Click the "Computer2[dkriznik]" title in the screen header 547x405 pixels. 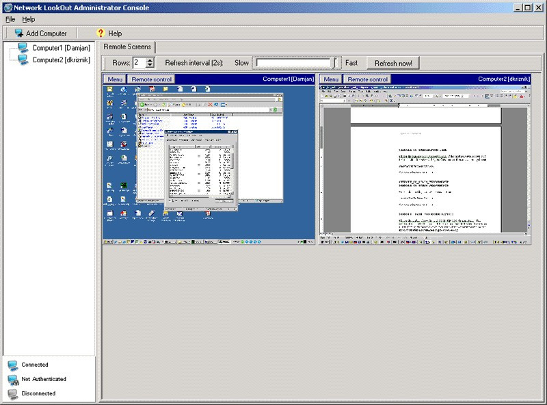[x=504, y=79]
